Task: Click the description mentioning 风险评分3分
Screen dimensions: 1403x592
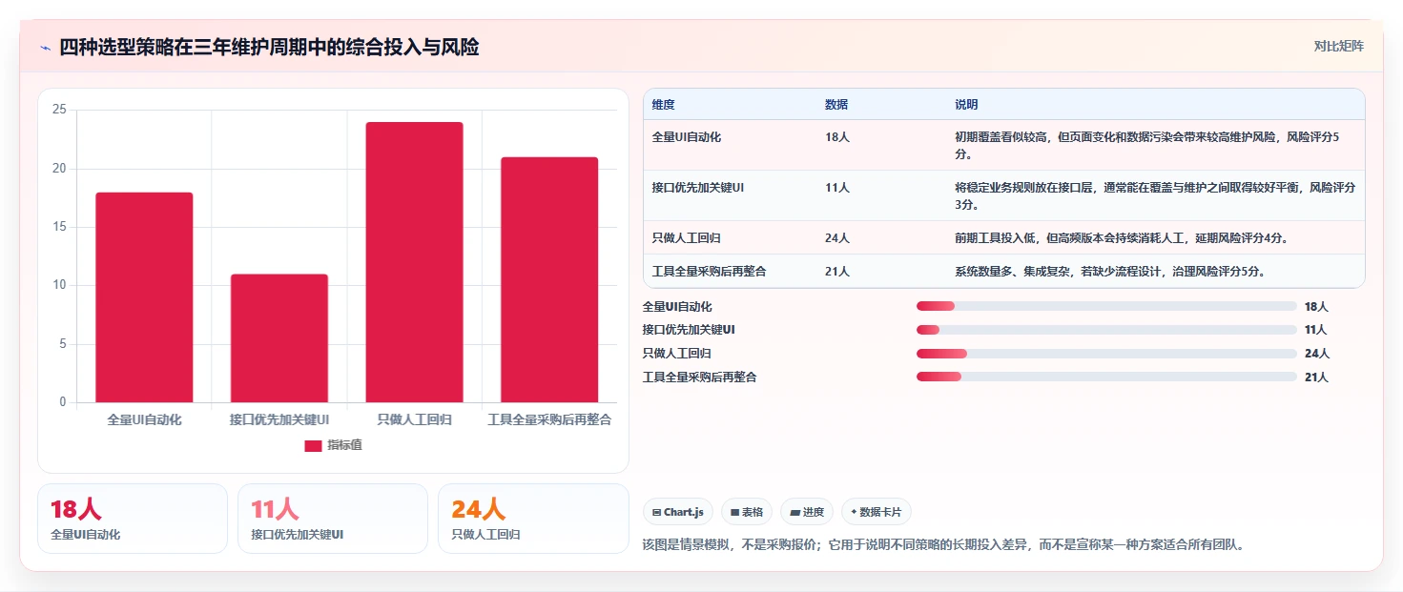Action: [1155, 196]
